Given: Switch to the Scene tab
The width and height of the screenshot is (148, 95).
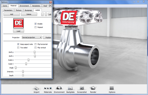Looking at the screenshot, I should (x=5, y=6).
